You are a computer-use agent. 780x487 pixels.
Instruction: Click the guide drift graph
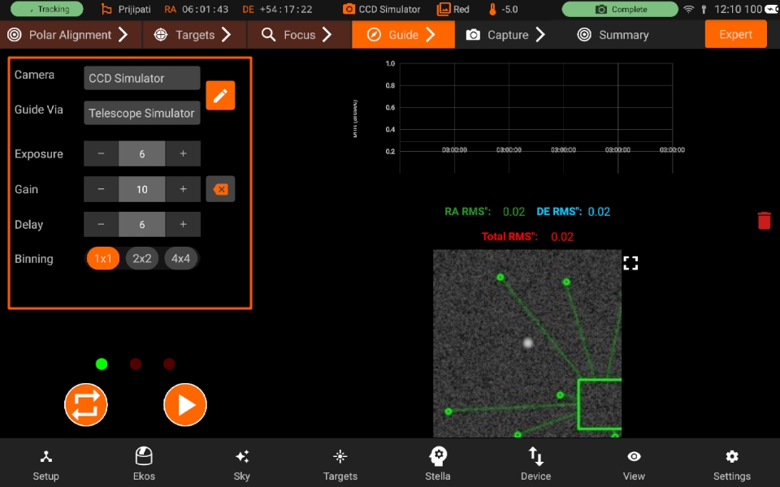click(x=535, y=118)
